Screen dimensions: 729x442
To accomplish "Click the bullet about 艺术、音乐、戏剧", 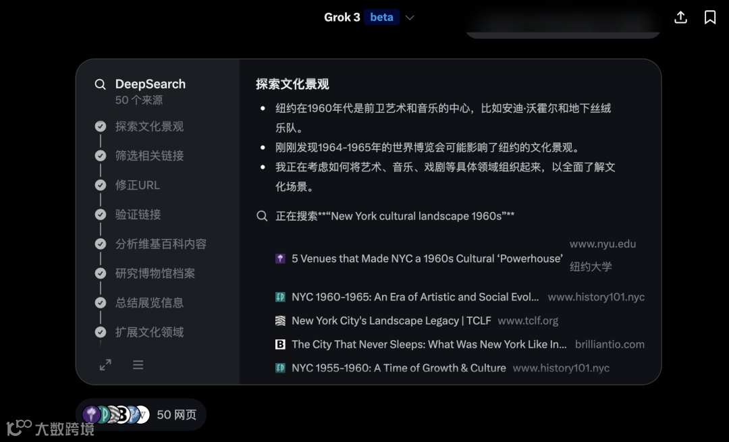I will (x=445, y=177).
